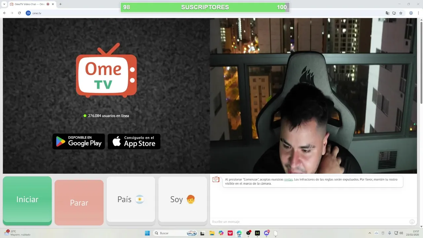Open File Explorer from the taskbar
The width and height of the screenshot is (423, 238).
(x=212, y=233)
